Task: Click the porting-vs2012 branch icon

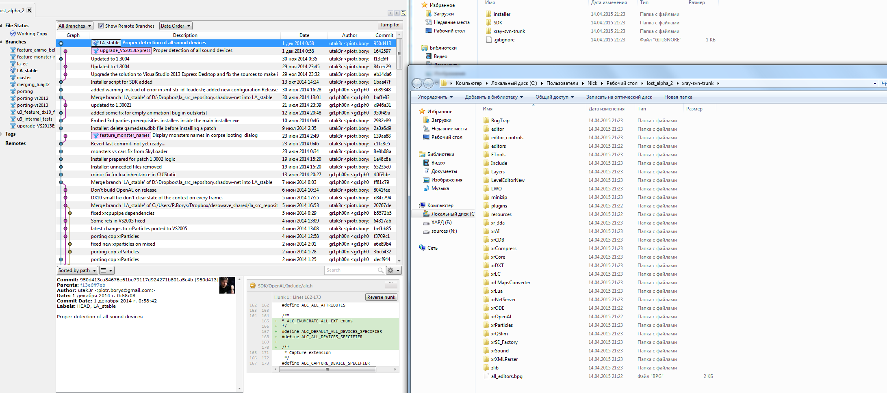Action: pos(13,98)
